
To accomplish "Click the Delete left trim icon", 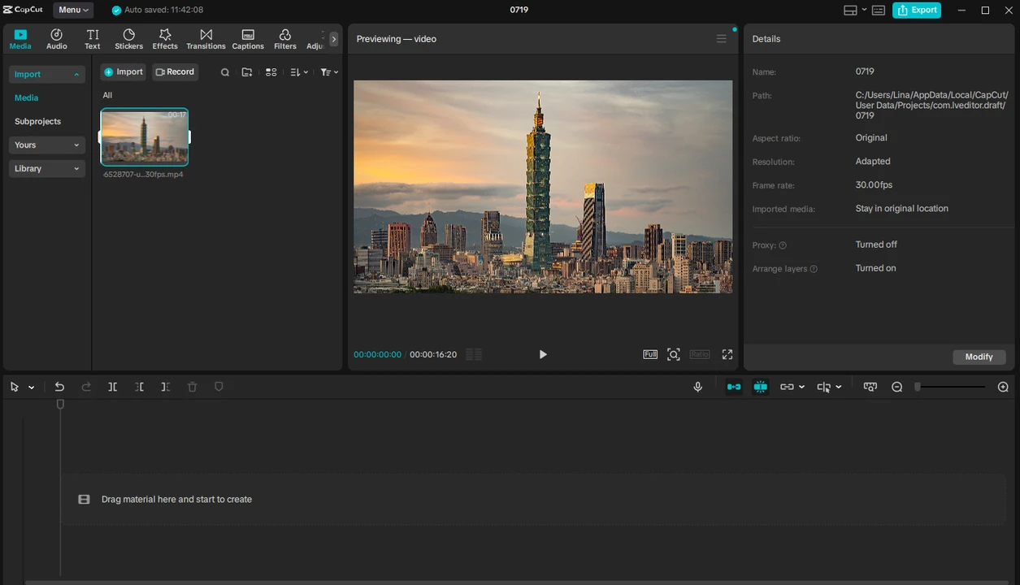I will pyautogui.click(x=139, y=387).
